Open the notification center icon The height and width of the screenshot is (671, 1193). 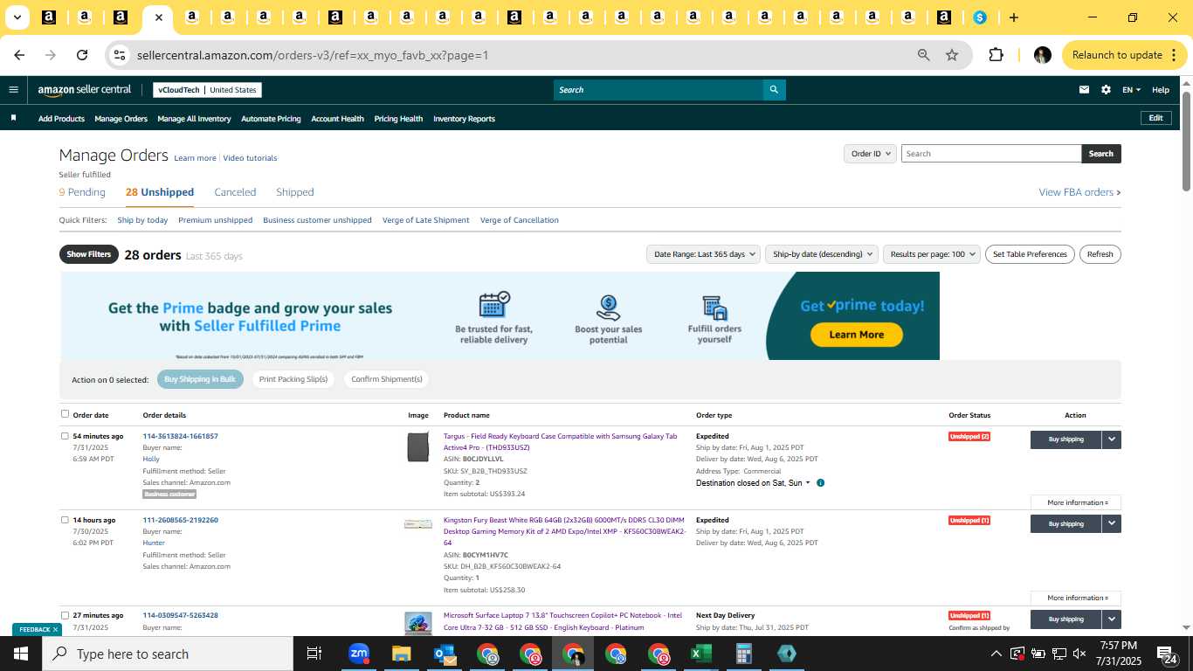pyautogui.click(x=1167, y=654)
